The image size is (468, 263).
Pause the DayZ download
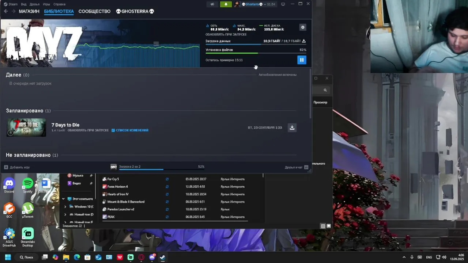click(x=302, y=60)
